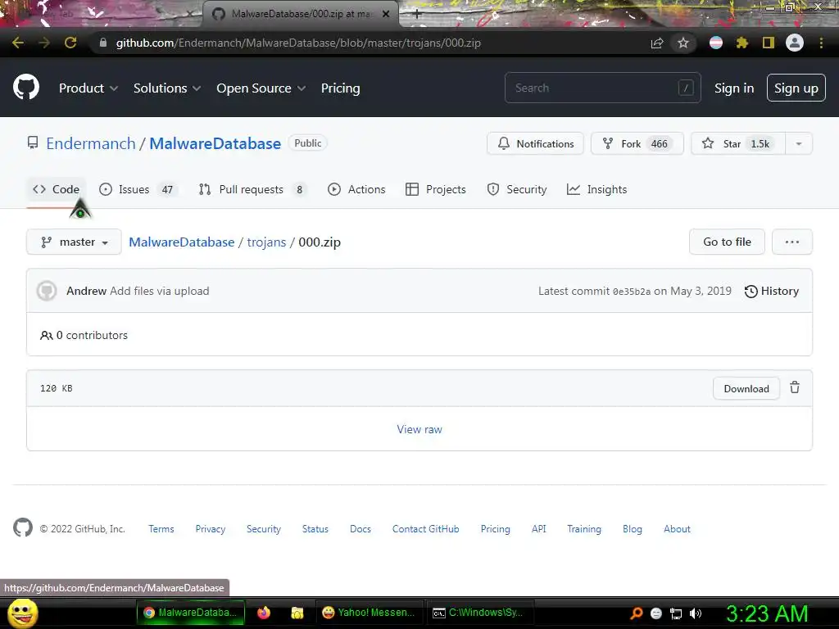The image size is (839, 629).
Task: Open the MalwareDatabase repo title link
Action: tap(215, 143)
